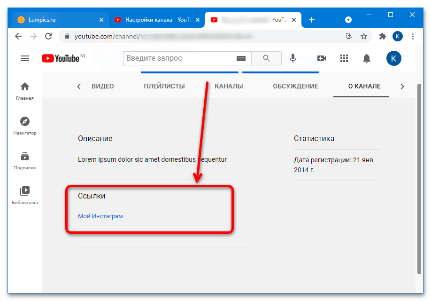Open the on-screen keyboard icon
This screenshot has width=431, height=301.
(x=241, y=58)
